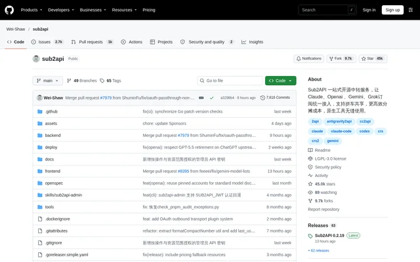Open Activity link
Image resolution: width=420 pixels, height=262 pixels.
click(318, 176)
